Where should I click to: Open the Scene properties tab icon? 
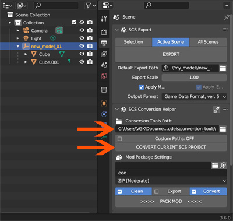pos(104,65)
